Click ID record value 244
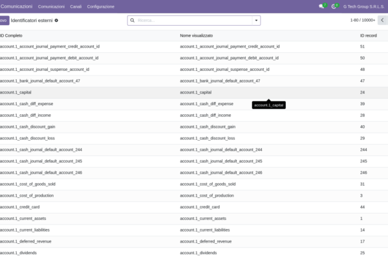This screenshot has height=258, width=388. [363, 150]
